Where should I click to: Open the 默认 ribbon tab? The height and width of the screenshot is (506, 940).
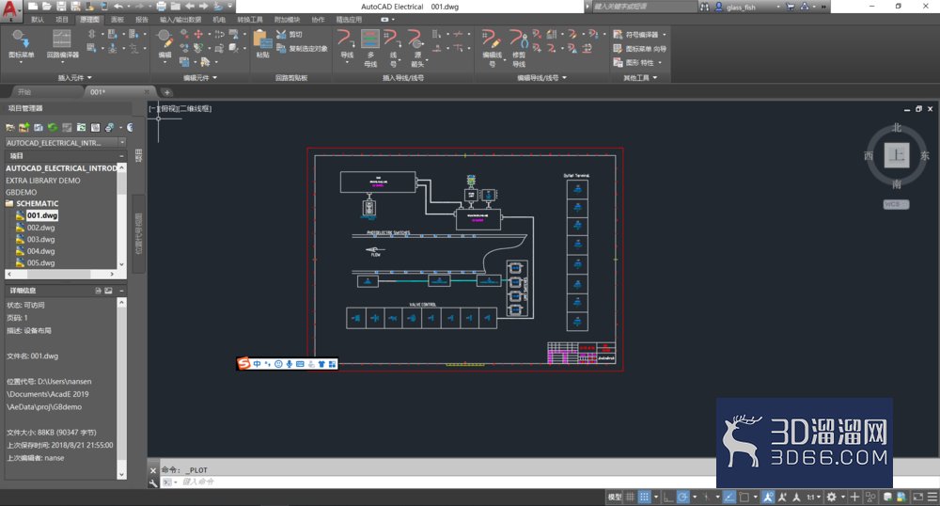click(38, 19)
